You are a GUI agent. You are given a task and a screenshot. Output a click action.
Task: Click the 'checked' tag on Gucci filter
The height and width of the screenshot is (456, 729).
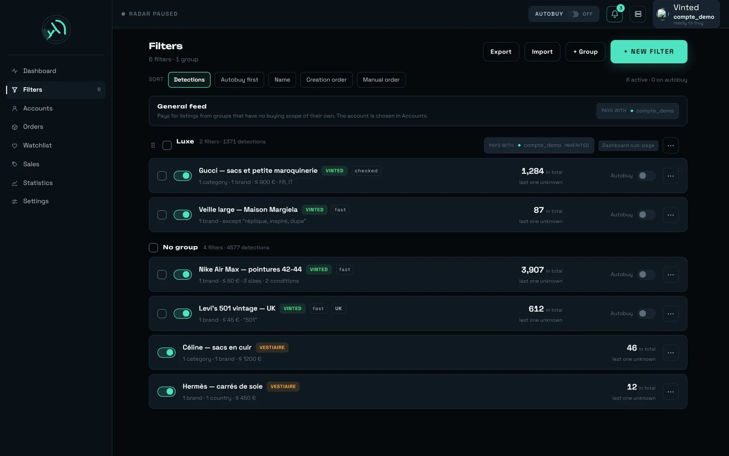(x=366, y=171)
